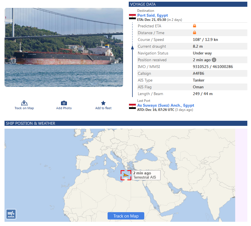This screenshot has width=251, height=226.
Task: Click the Add Photo text label
Action: (x=64, y=108)
